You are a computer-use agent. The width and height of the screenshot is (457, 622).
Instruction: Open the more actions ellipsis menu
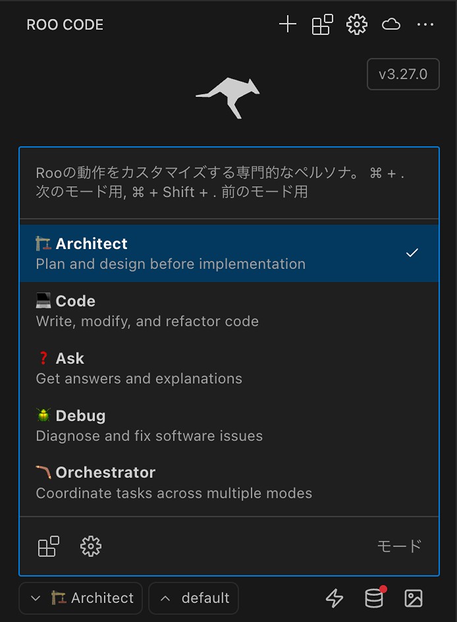pos(425,25)
